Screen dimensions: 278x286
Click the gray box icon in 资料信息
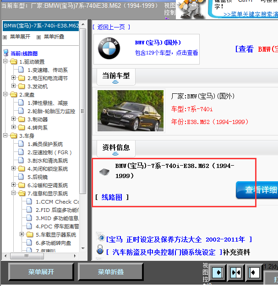click(104, 172)
